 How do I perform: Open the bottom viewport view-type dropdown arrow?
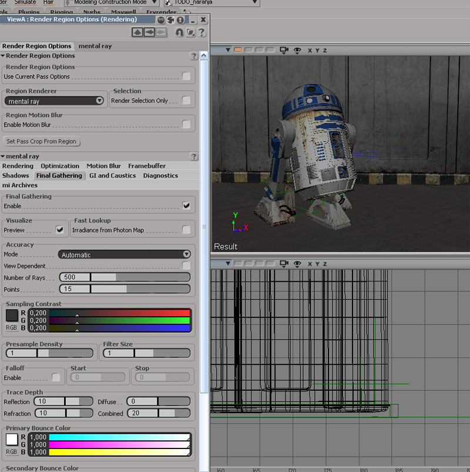coord(228,264)
